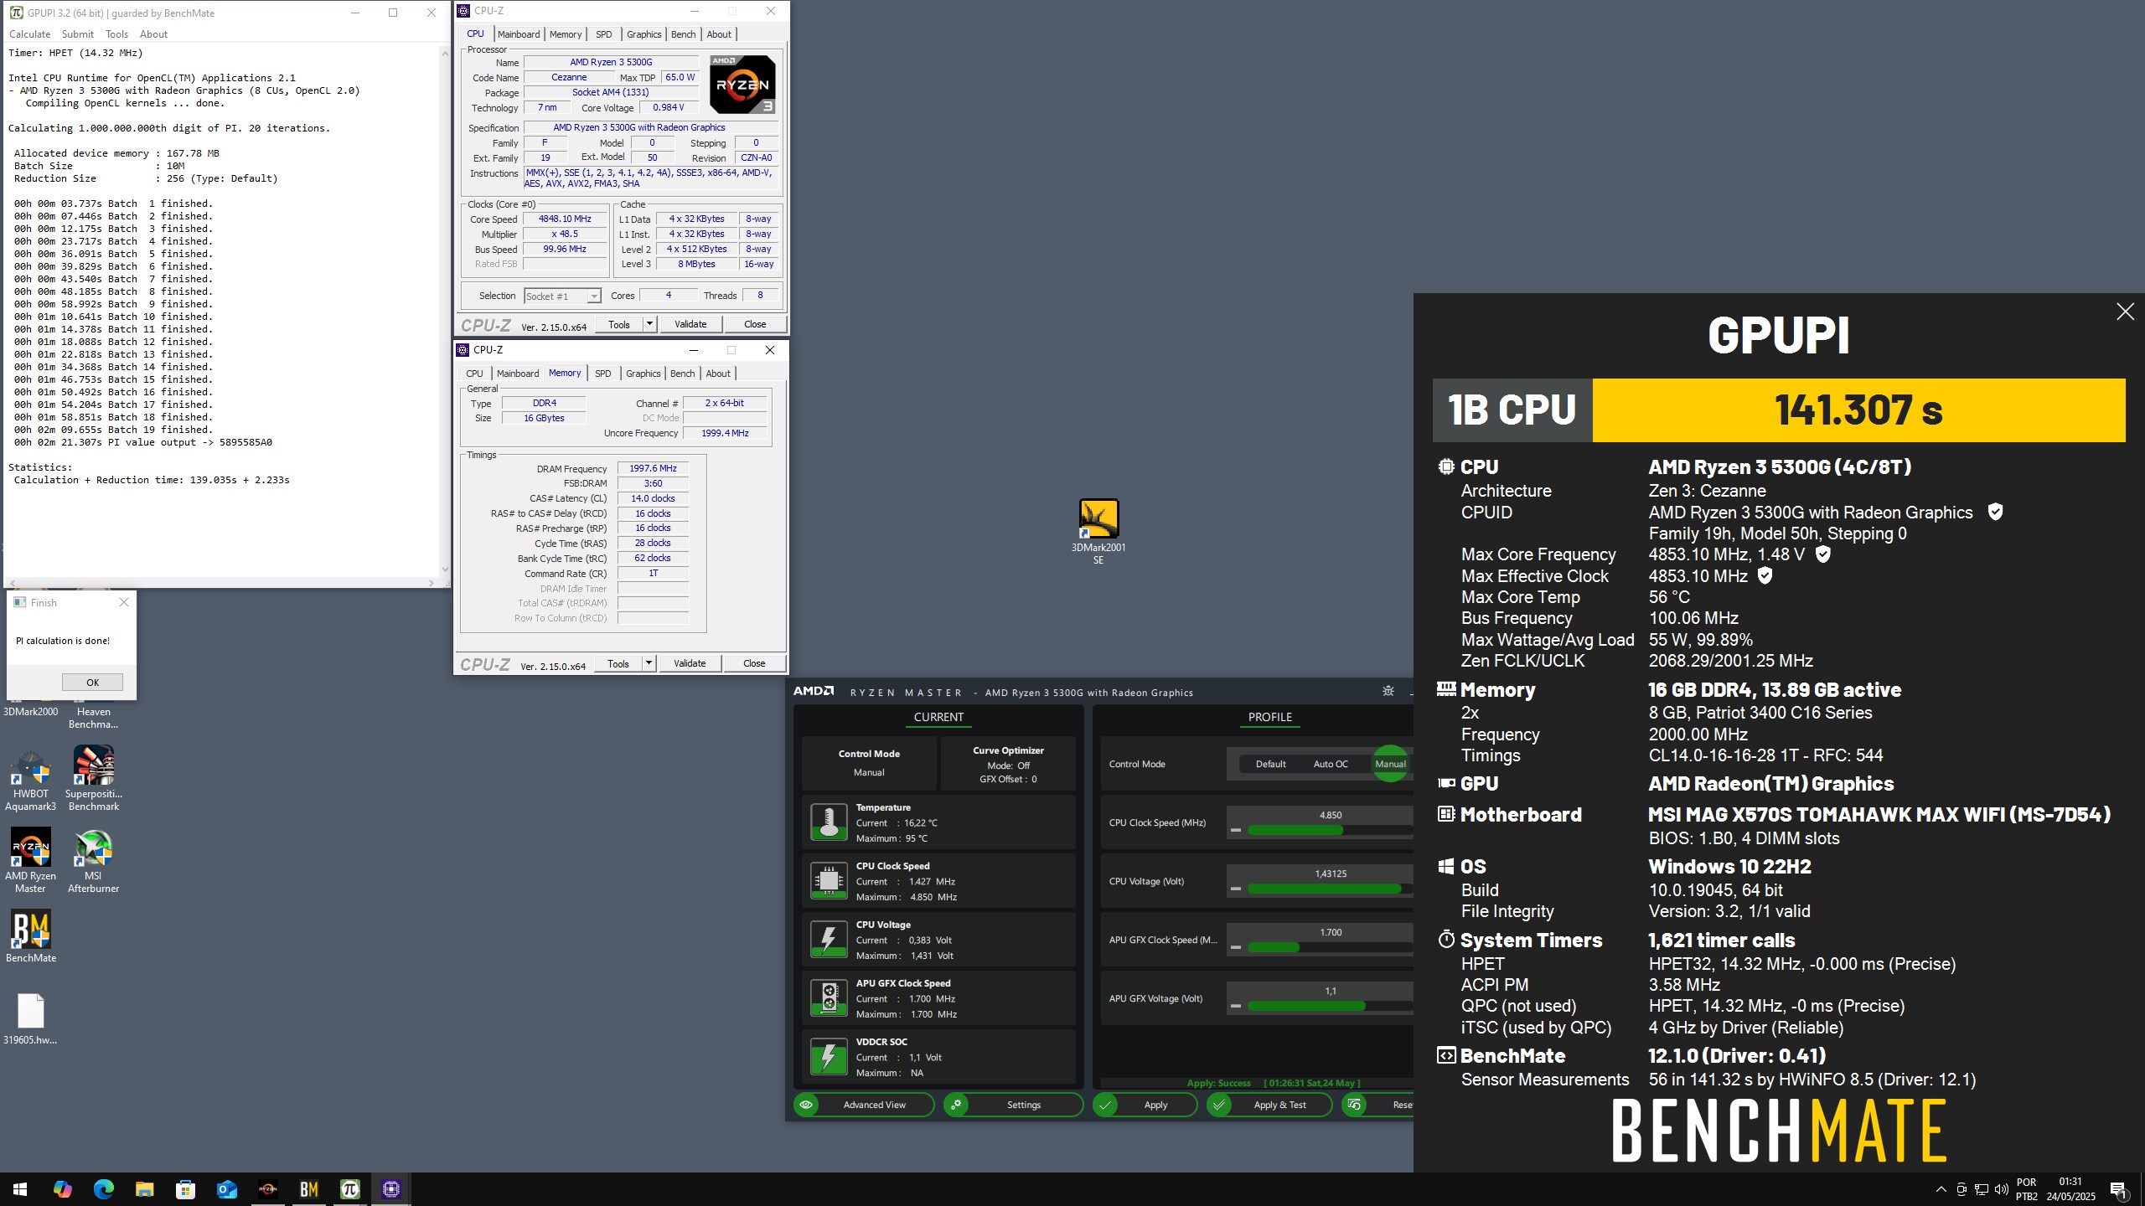Open the Tools menu in GPUPI

(116, 34)
